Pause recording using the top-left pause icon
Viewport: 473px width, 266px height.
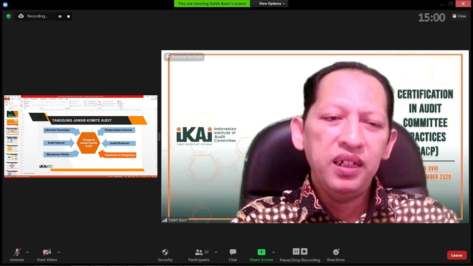click(x=60, y=16)
